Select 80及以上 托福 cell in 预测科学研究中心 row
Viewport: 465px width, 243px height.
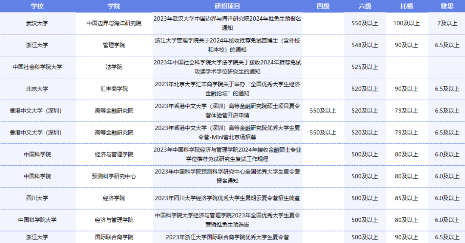click(x=406, y=176)
